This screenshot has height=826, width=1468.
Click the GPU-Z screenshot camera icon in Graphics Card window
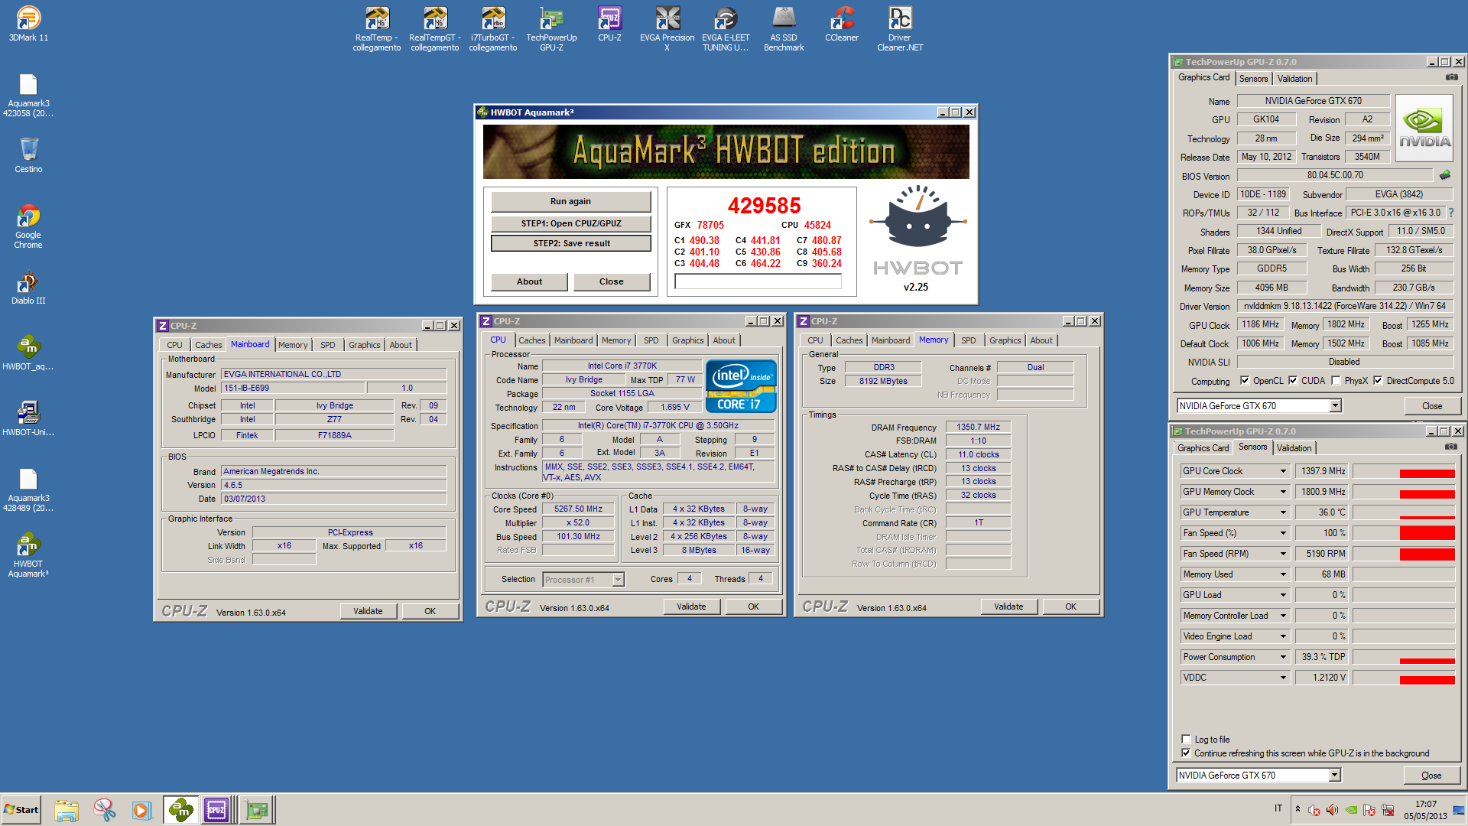point(1451,78)
